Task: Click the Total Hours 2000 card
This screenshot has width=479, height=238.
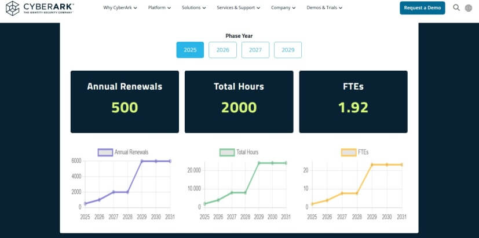Action: coord(239,102)
